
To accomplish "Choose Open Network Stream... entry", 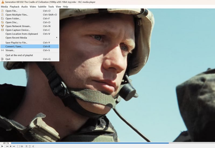I will pyautogui.click(x=30, y=26).
